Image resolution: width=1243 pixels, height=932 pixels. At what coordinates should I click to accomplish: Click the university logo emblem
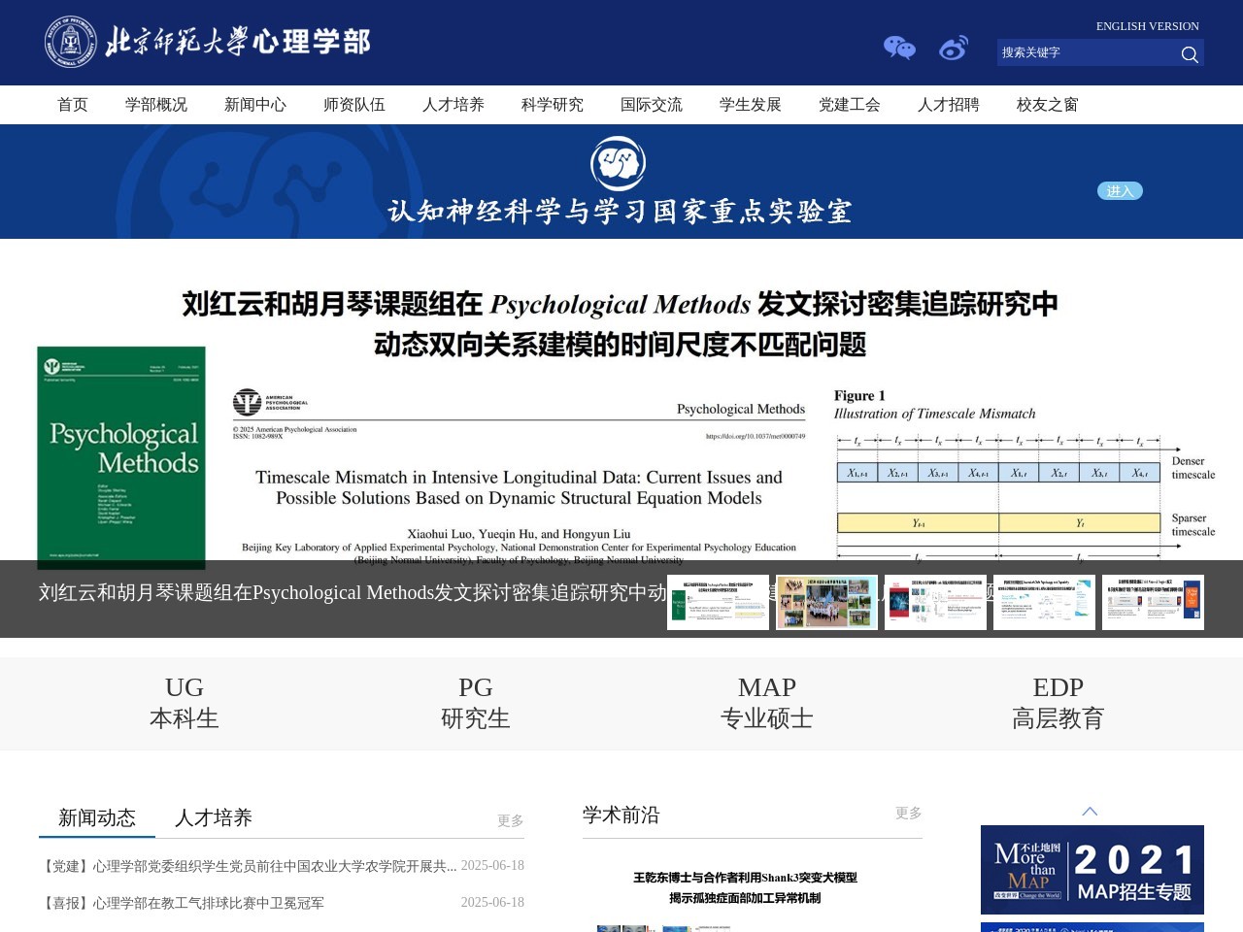coord(70,42)
